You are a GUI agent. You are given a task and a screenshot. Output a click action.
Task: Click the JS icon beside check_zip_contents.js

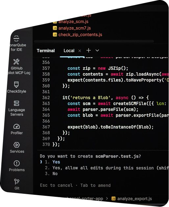(55, 35)
